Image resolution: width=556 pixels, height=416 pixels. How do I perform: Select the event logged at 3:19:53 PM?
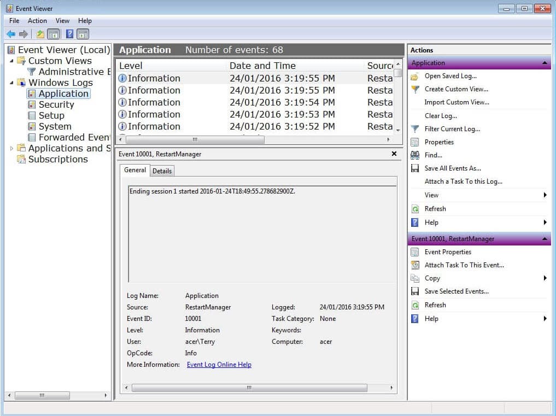pyautogui.click(x=255, y=114)
